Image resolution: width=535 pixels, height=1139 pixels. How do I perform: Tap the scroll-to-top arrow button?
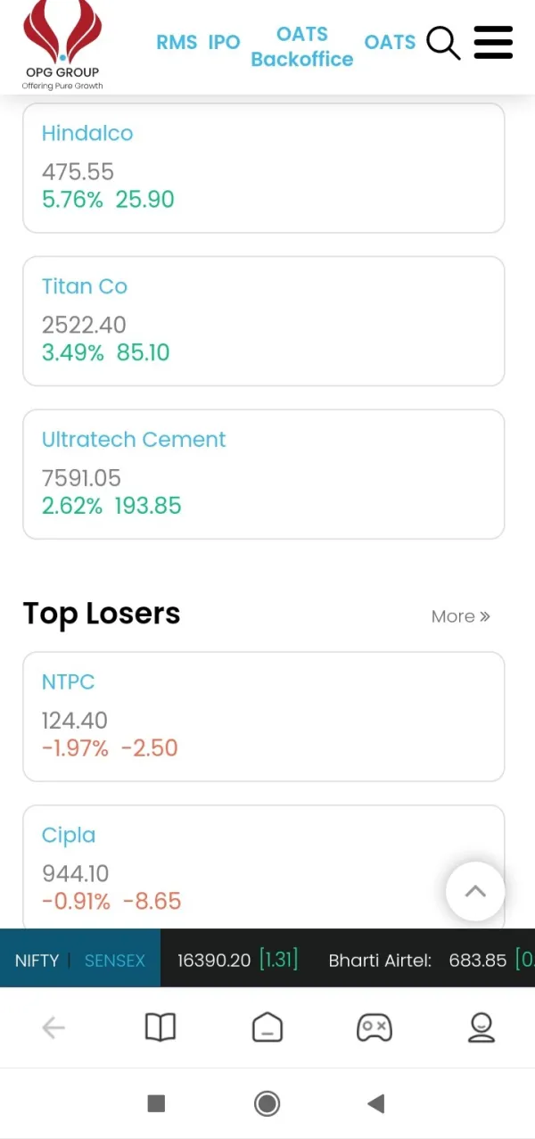tap(475, 891)
